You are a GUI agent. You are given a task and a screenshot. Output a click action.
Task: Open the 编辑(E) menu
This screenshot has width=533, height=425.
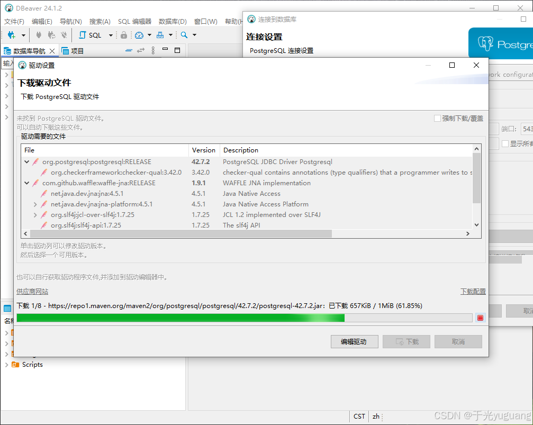[x=42, y=21]
